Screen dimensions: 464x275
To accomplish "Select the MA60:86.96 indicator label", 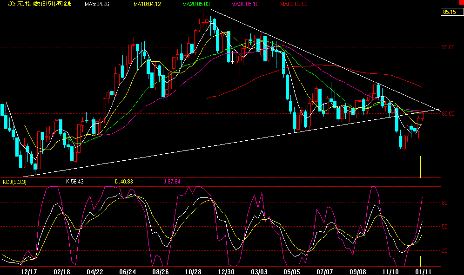I will (x=294, y=4).
